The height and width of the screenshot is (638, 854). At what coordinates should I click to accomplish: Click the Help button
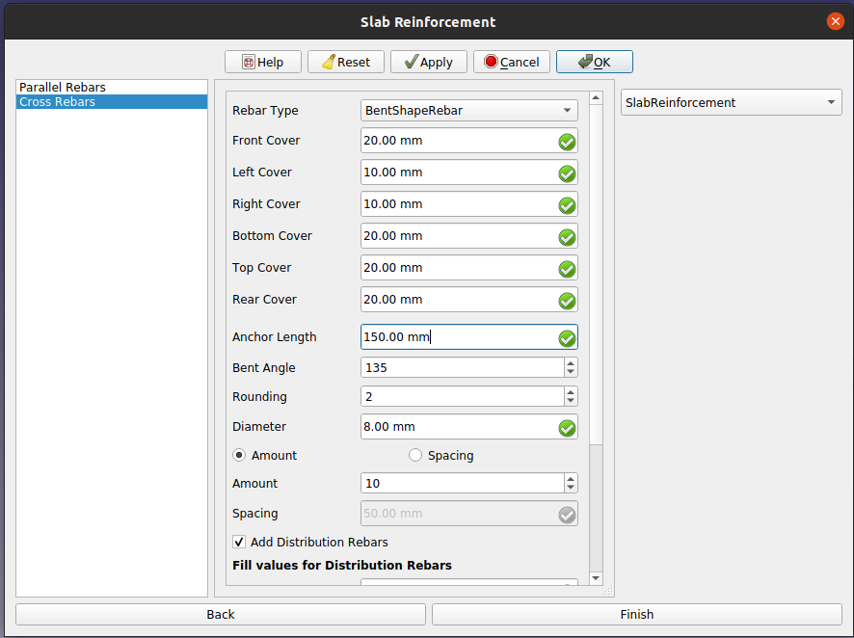(262, 62)
